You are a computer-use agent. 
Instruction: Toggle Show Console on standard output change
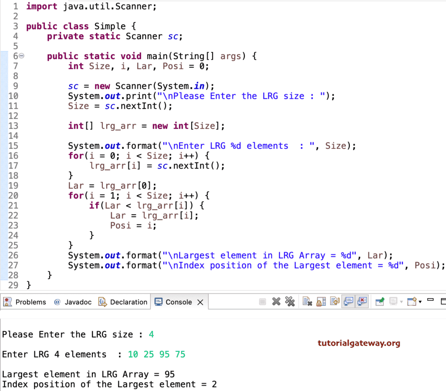click(x=349, y=301)
